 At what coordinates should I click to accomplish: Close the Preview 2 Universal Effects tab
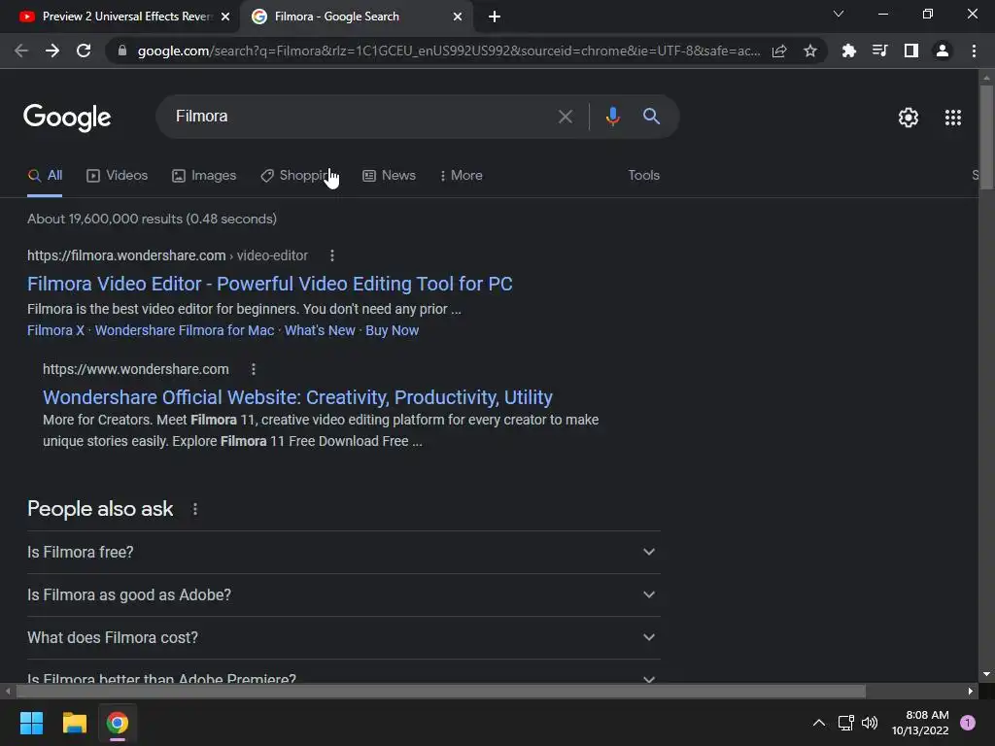pos(225,17)
